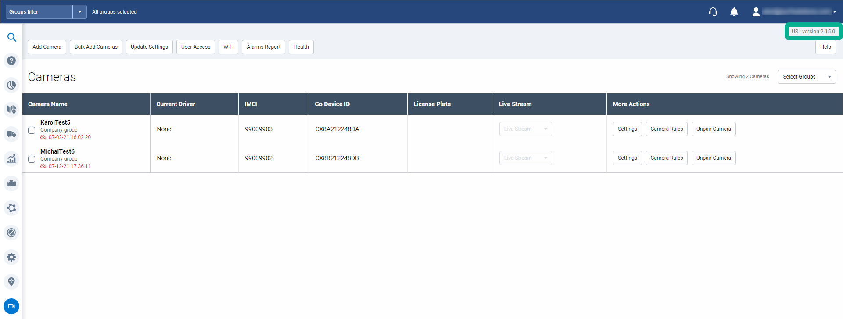
Task: Click the headset support icon
Action: 713,12
